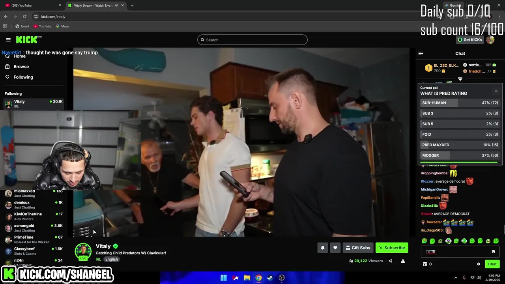Click the kick.com/vitaly address bar
505x284 pixels.
click(53, 17)
